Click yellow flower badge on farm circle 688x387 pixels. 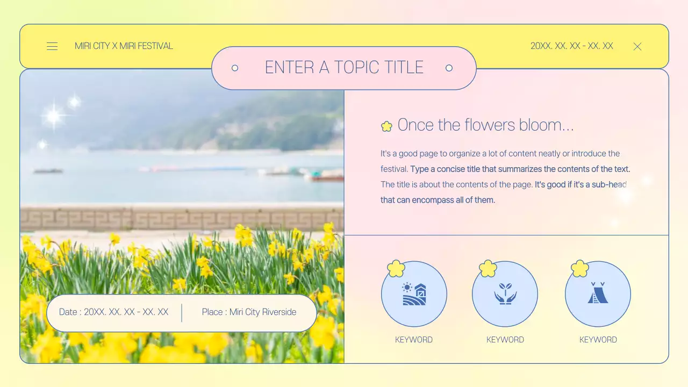396,268
